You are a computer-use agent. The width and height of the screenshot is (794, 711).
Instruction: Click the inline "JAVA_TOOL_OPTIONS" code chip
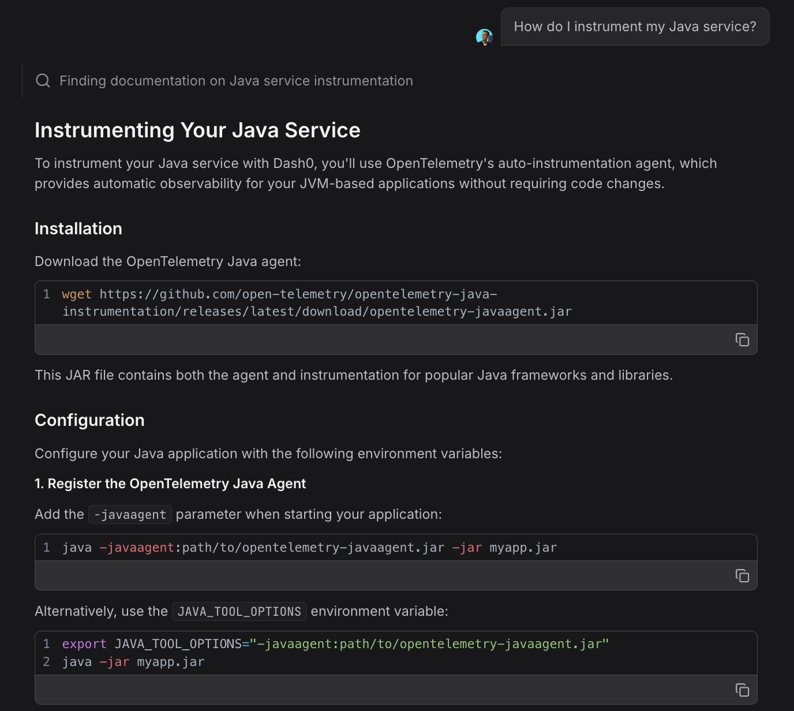[239, 611]
